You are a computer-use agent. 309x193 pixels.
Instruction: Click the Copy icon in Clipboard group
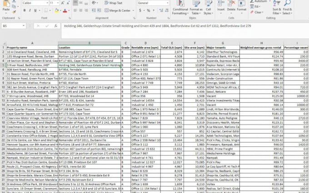point(14,6)
